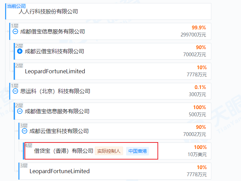241x181 pixels.
Task: Open 思运科（北京）科技有限公司 company link
Action: (x=55, y=91)
